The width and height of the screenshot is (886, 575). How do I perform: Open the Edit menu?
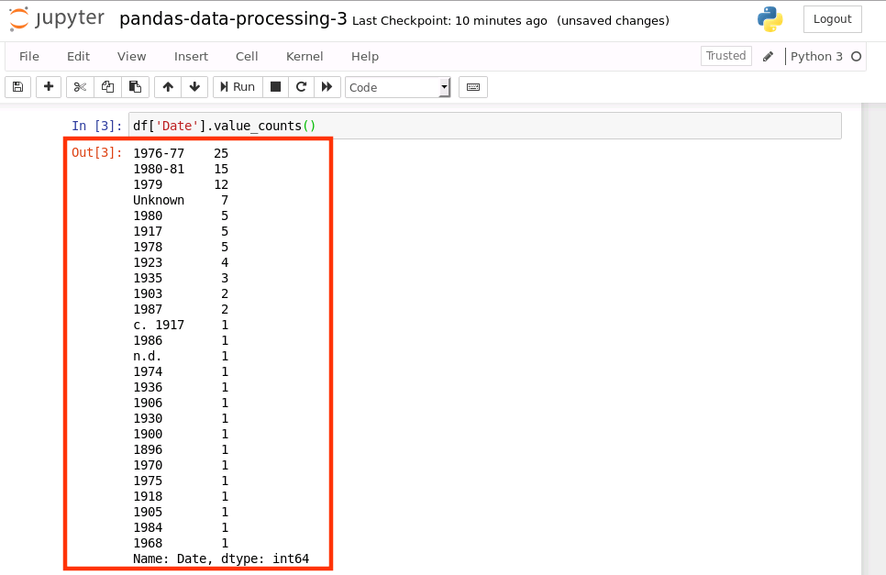click(79, 57)
